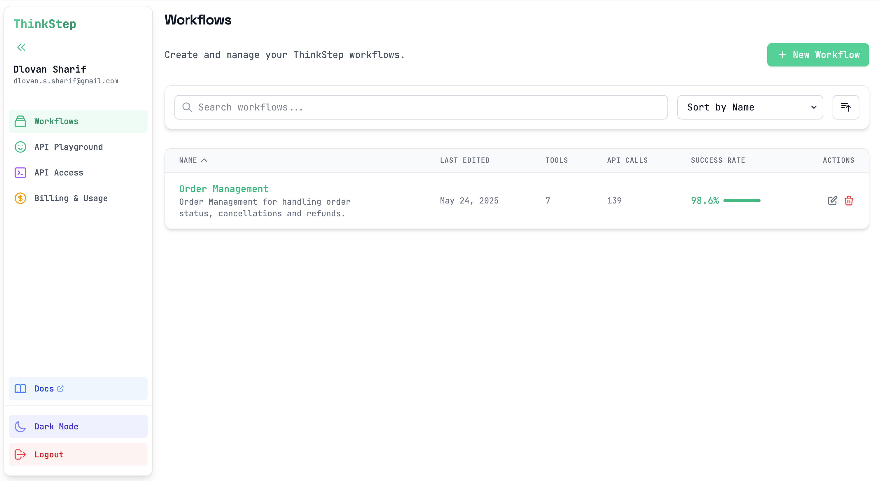Click the SUCCESS RATE column header
Screen dimensions: 881x481
pos(718,160)
